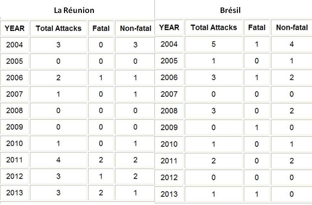Click Brésil 2008 non-fatal cell
This screenshot has width=312, height=205.
pyautogui.click(x=292, y=111)
